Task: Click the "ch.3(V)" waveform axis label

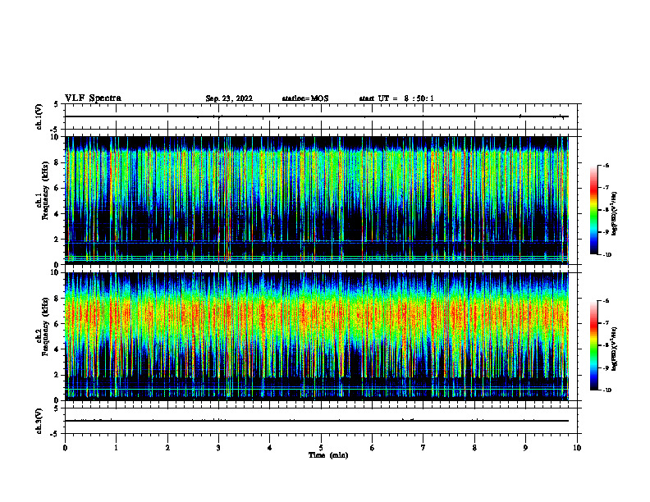Action: click(x=39, y=421)
